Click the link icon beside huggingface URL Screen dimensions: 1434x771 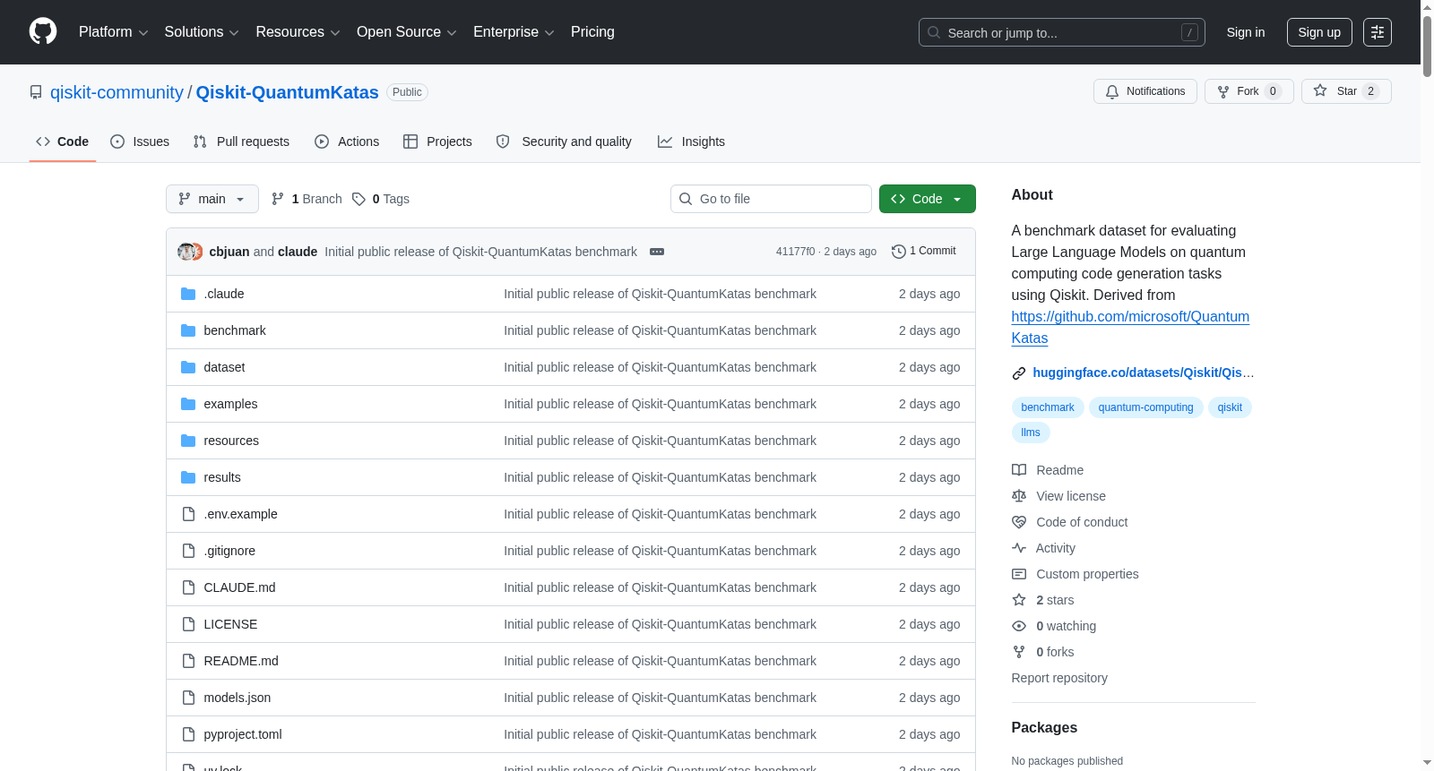coord(1019,373)
